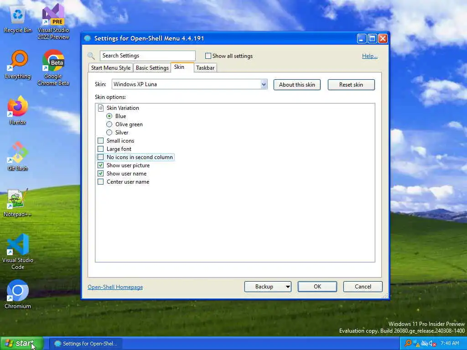Launch Visual Studio Code shortcut
Screen dimensions: 467x350
18,252
